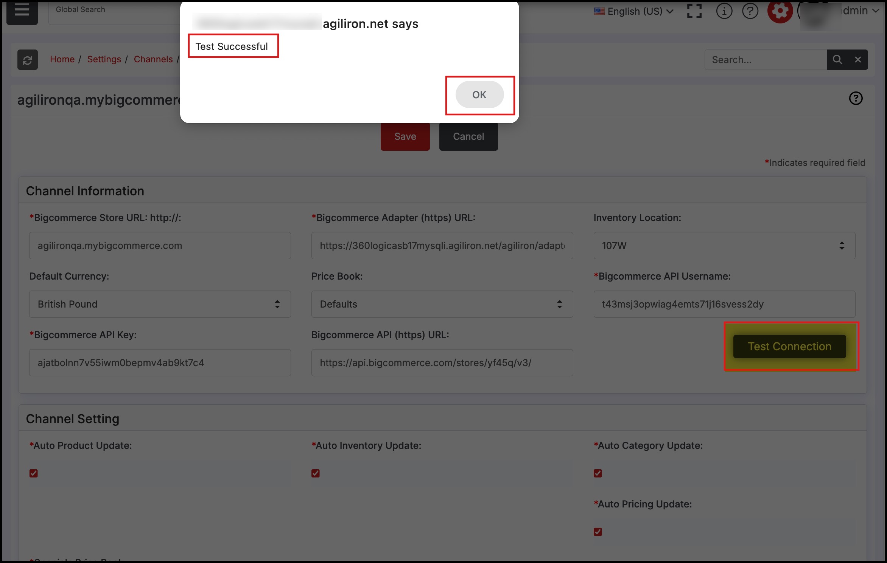The width and height of the screenshot is (887, 563).
Task: Open the info circle icon
Action: pyautogui.click(x=724, y=11)
